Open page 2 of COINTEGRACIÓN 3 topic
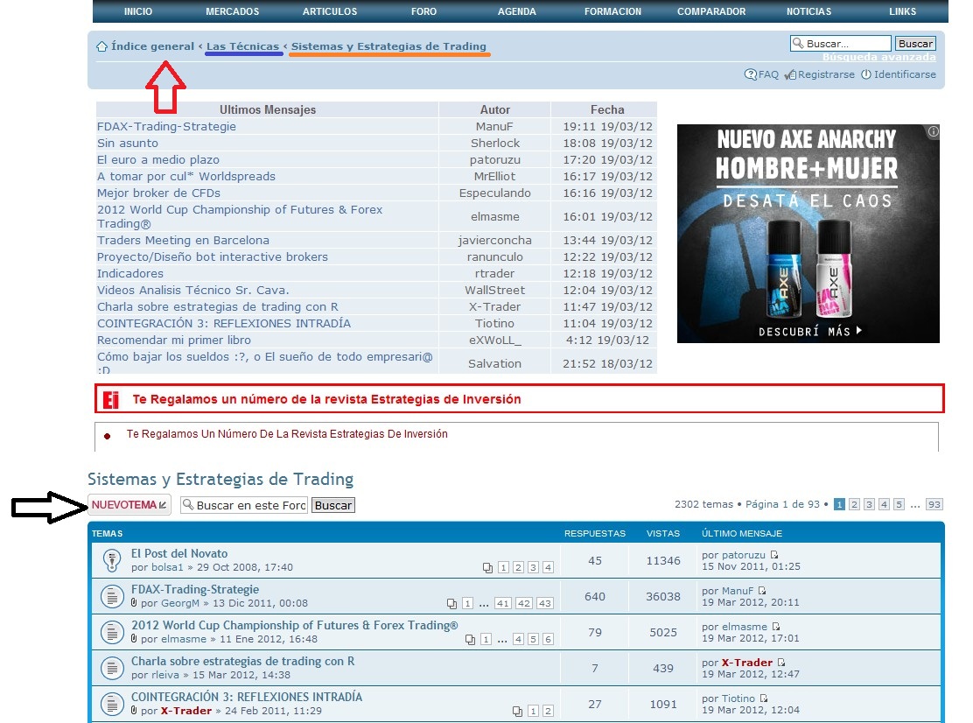This screenshot has height=723, width=973. (548, 712)
